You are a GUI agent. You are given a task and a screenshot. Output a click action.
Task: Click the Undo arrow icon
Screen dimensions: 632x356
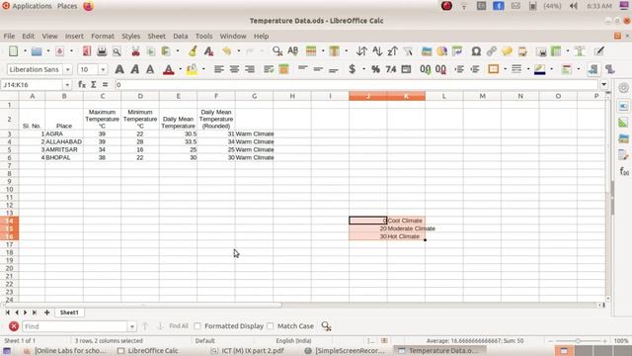[226, 51]
